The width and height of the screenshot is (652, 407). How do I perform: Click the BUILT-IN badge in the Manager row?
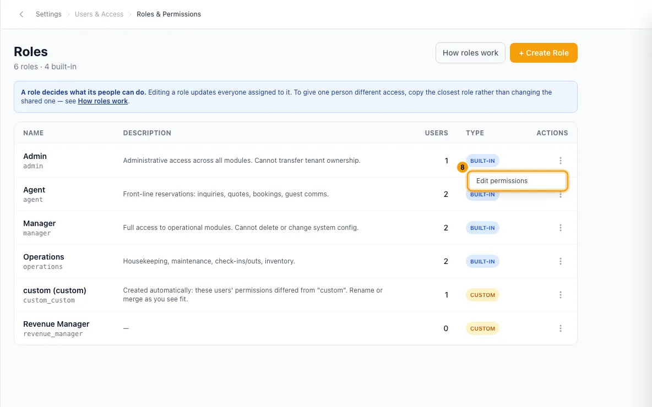[x=482, y=228]
